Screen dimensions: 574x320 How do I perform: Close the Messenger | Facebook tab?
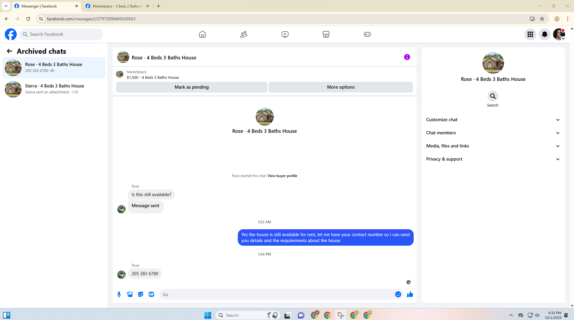(x=77, y=6)
